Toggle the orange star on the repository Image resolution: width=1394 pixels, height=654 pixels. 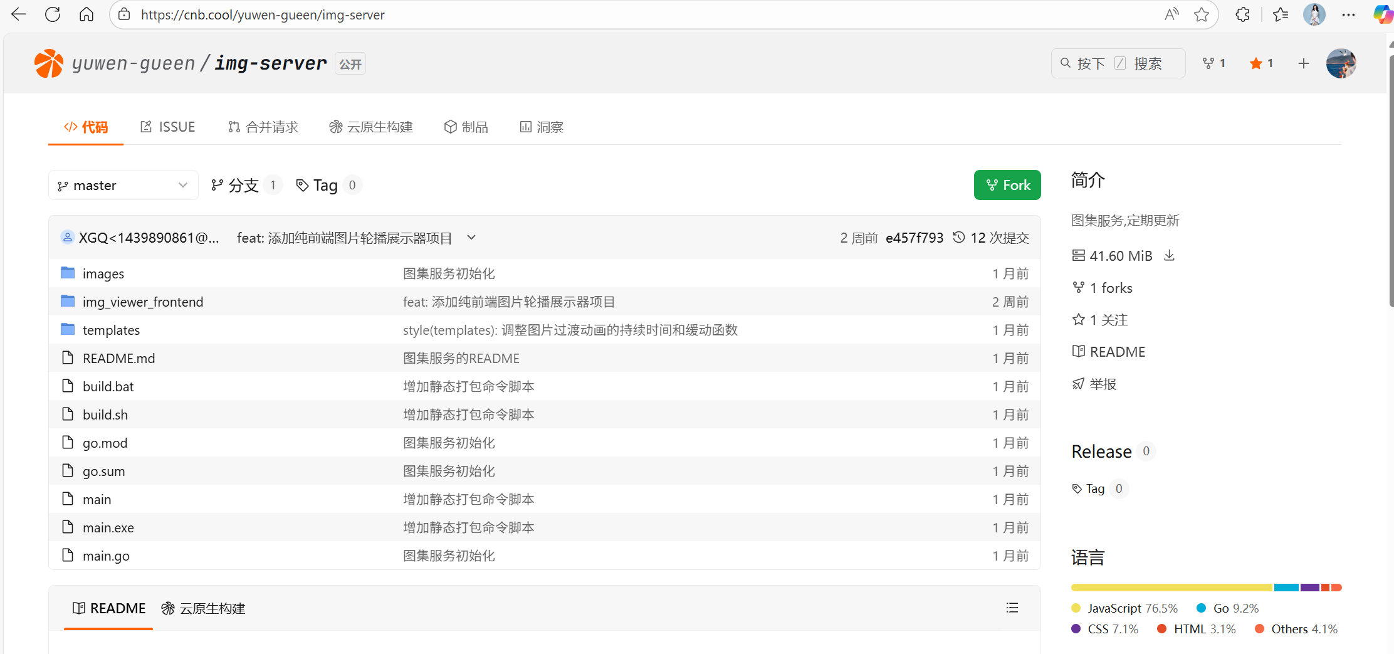tap(1255, 63)
